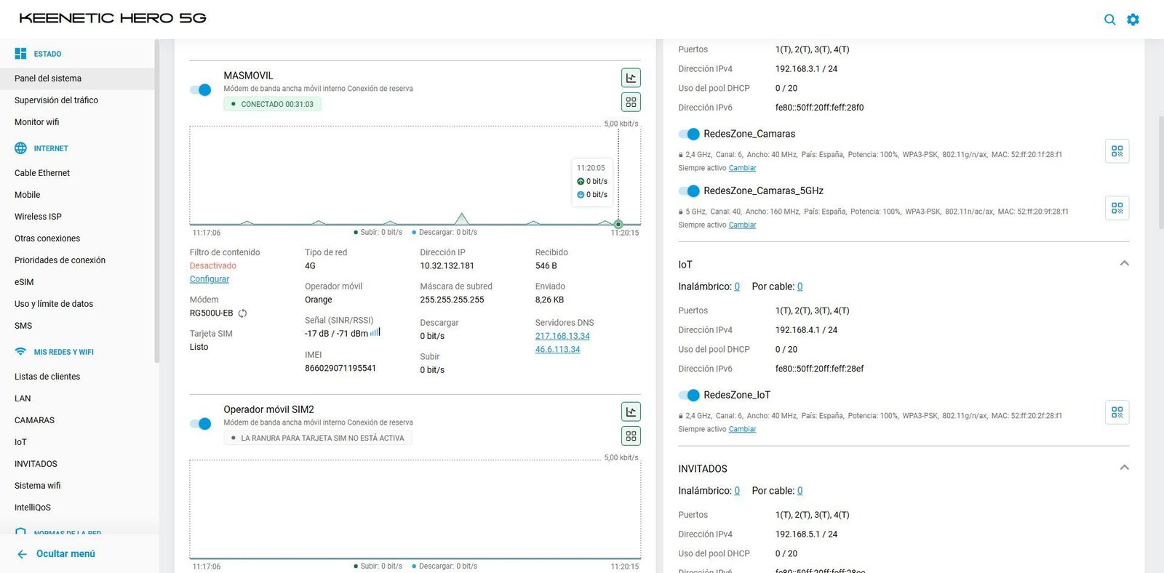Open MASMOVIL traffic chart icon
1164x573 pixels.
pos(631,78)
